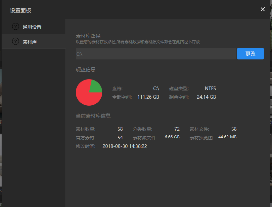This screenshot has width=272, height=207.
Task: Click the 素材预览图 value 44.62 MB
Action: point(227,136)
